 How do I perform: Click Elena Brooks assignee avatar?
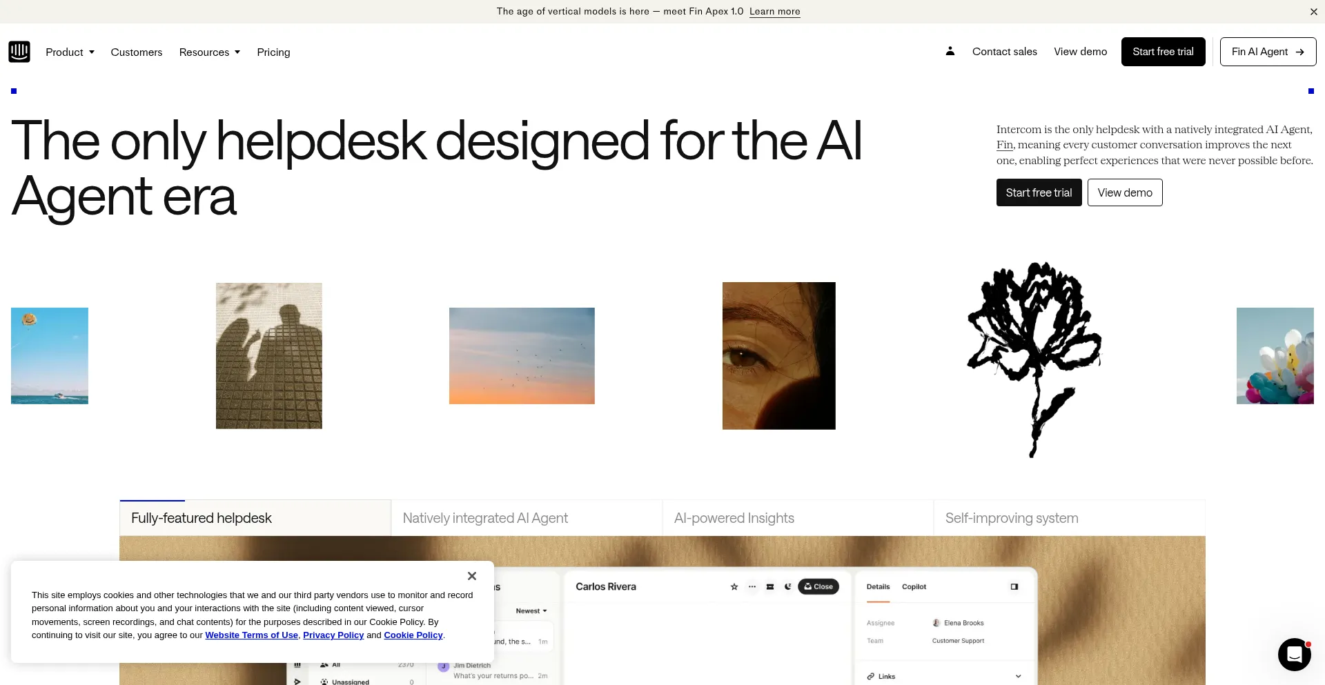click(936, 623)
